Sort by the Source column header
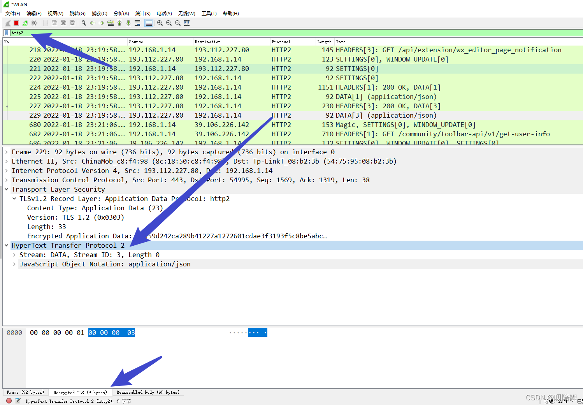The width and height of the screenshot is (583, 405). 160,42
